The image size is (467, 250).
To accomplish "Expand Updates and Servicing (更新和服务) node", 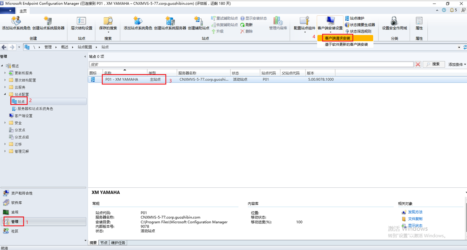I will [x=5, y=73].
